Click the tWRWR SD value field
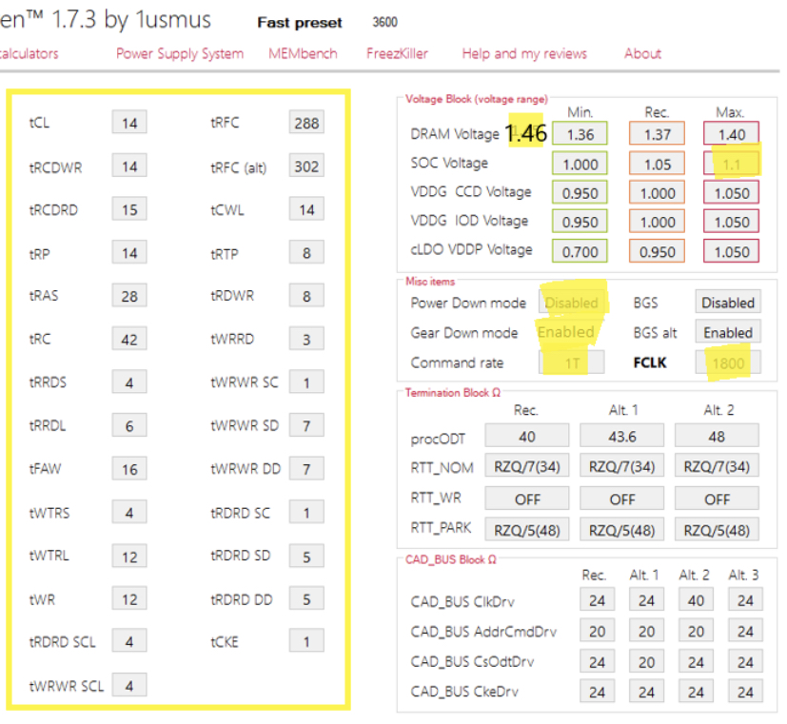Image resolution: width=787 pixels, height=724 pixels. (306, 425)
